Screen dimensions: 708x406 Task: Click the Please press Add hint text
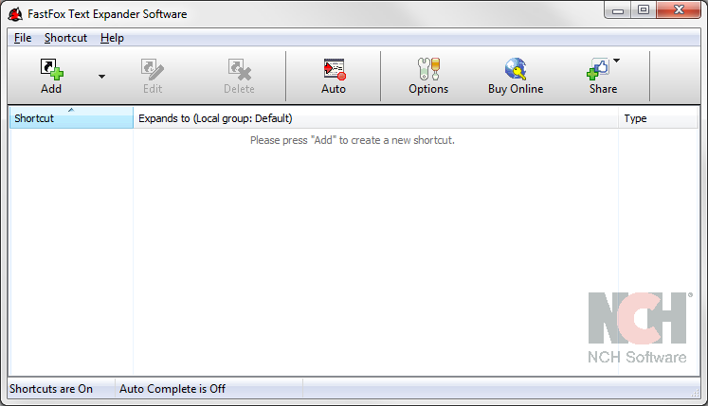[x=353, y=140]
